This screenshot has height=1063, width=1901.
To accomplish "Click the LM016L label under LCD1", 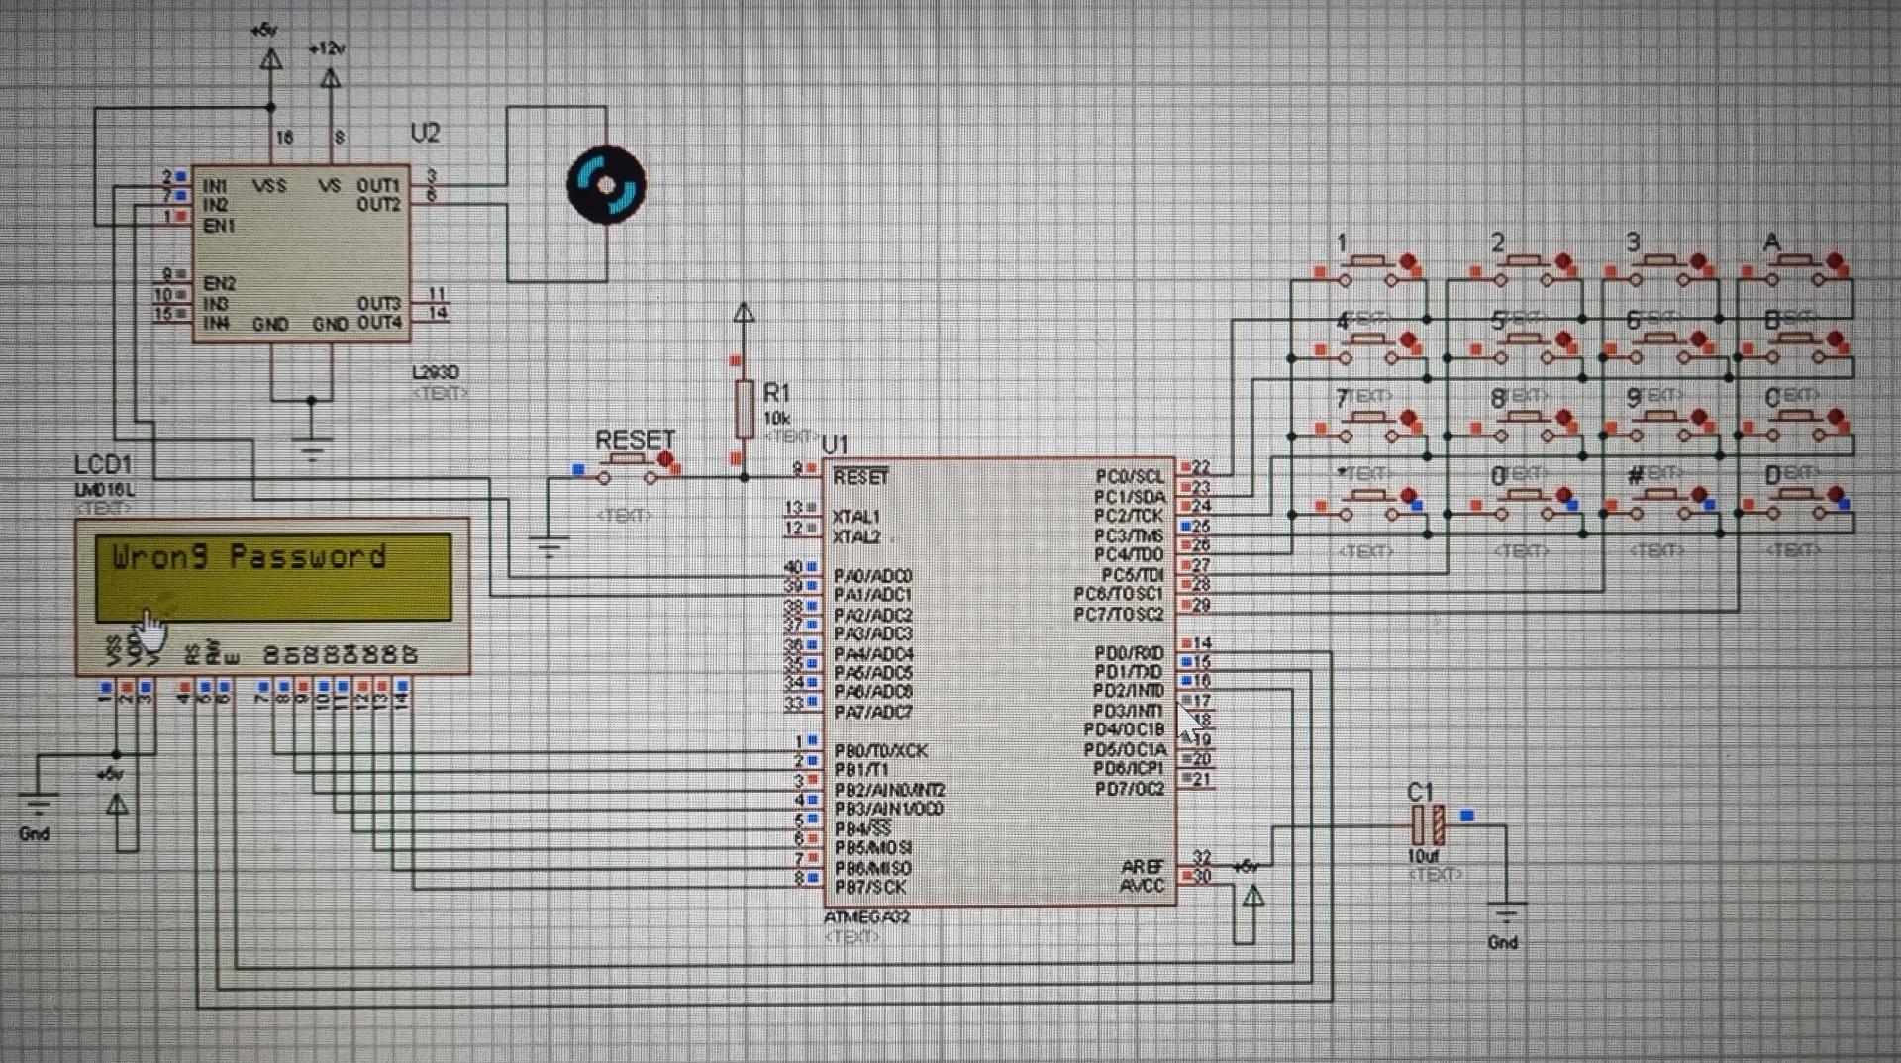I will pyautogui.click(x=107, y=488).
